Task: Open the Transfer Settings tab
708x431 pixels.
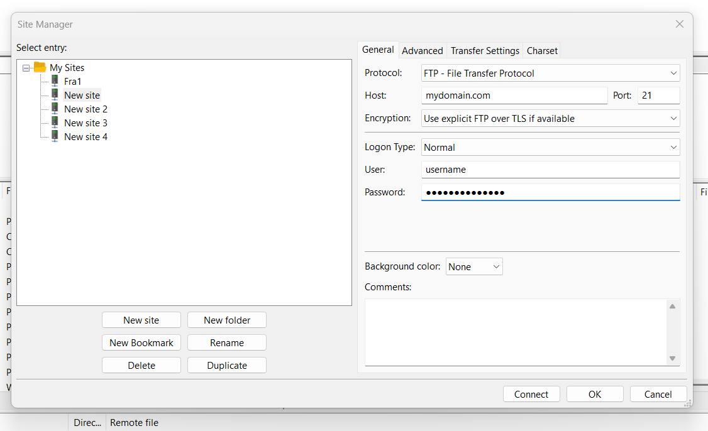Action: coord(485,50)
